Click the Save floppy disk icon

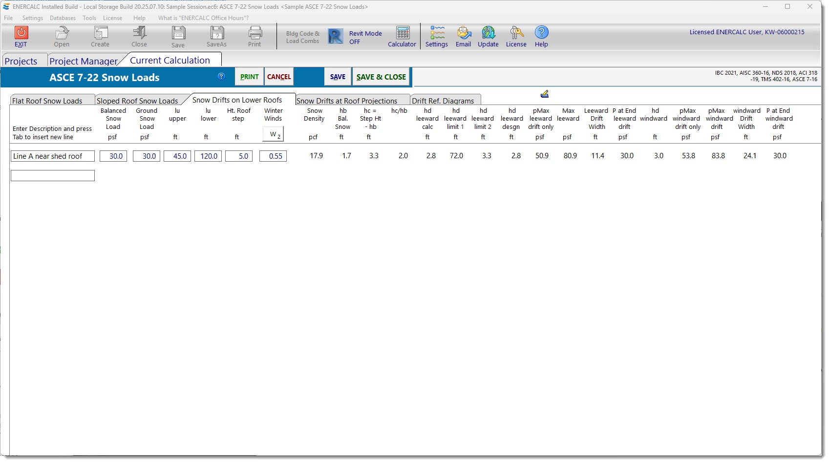178,33
